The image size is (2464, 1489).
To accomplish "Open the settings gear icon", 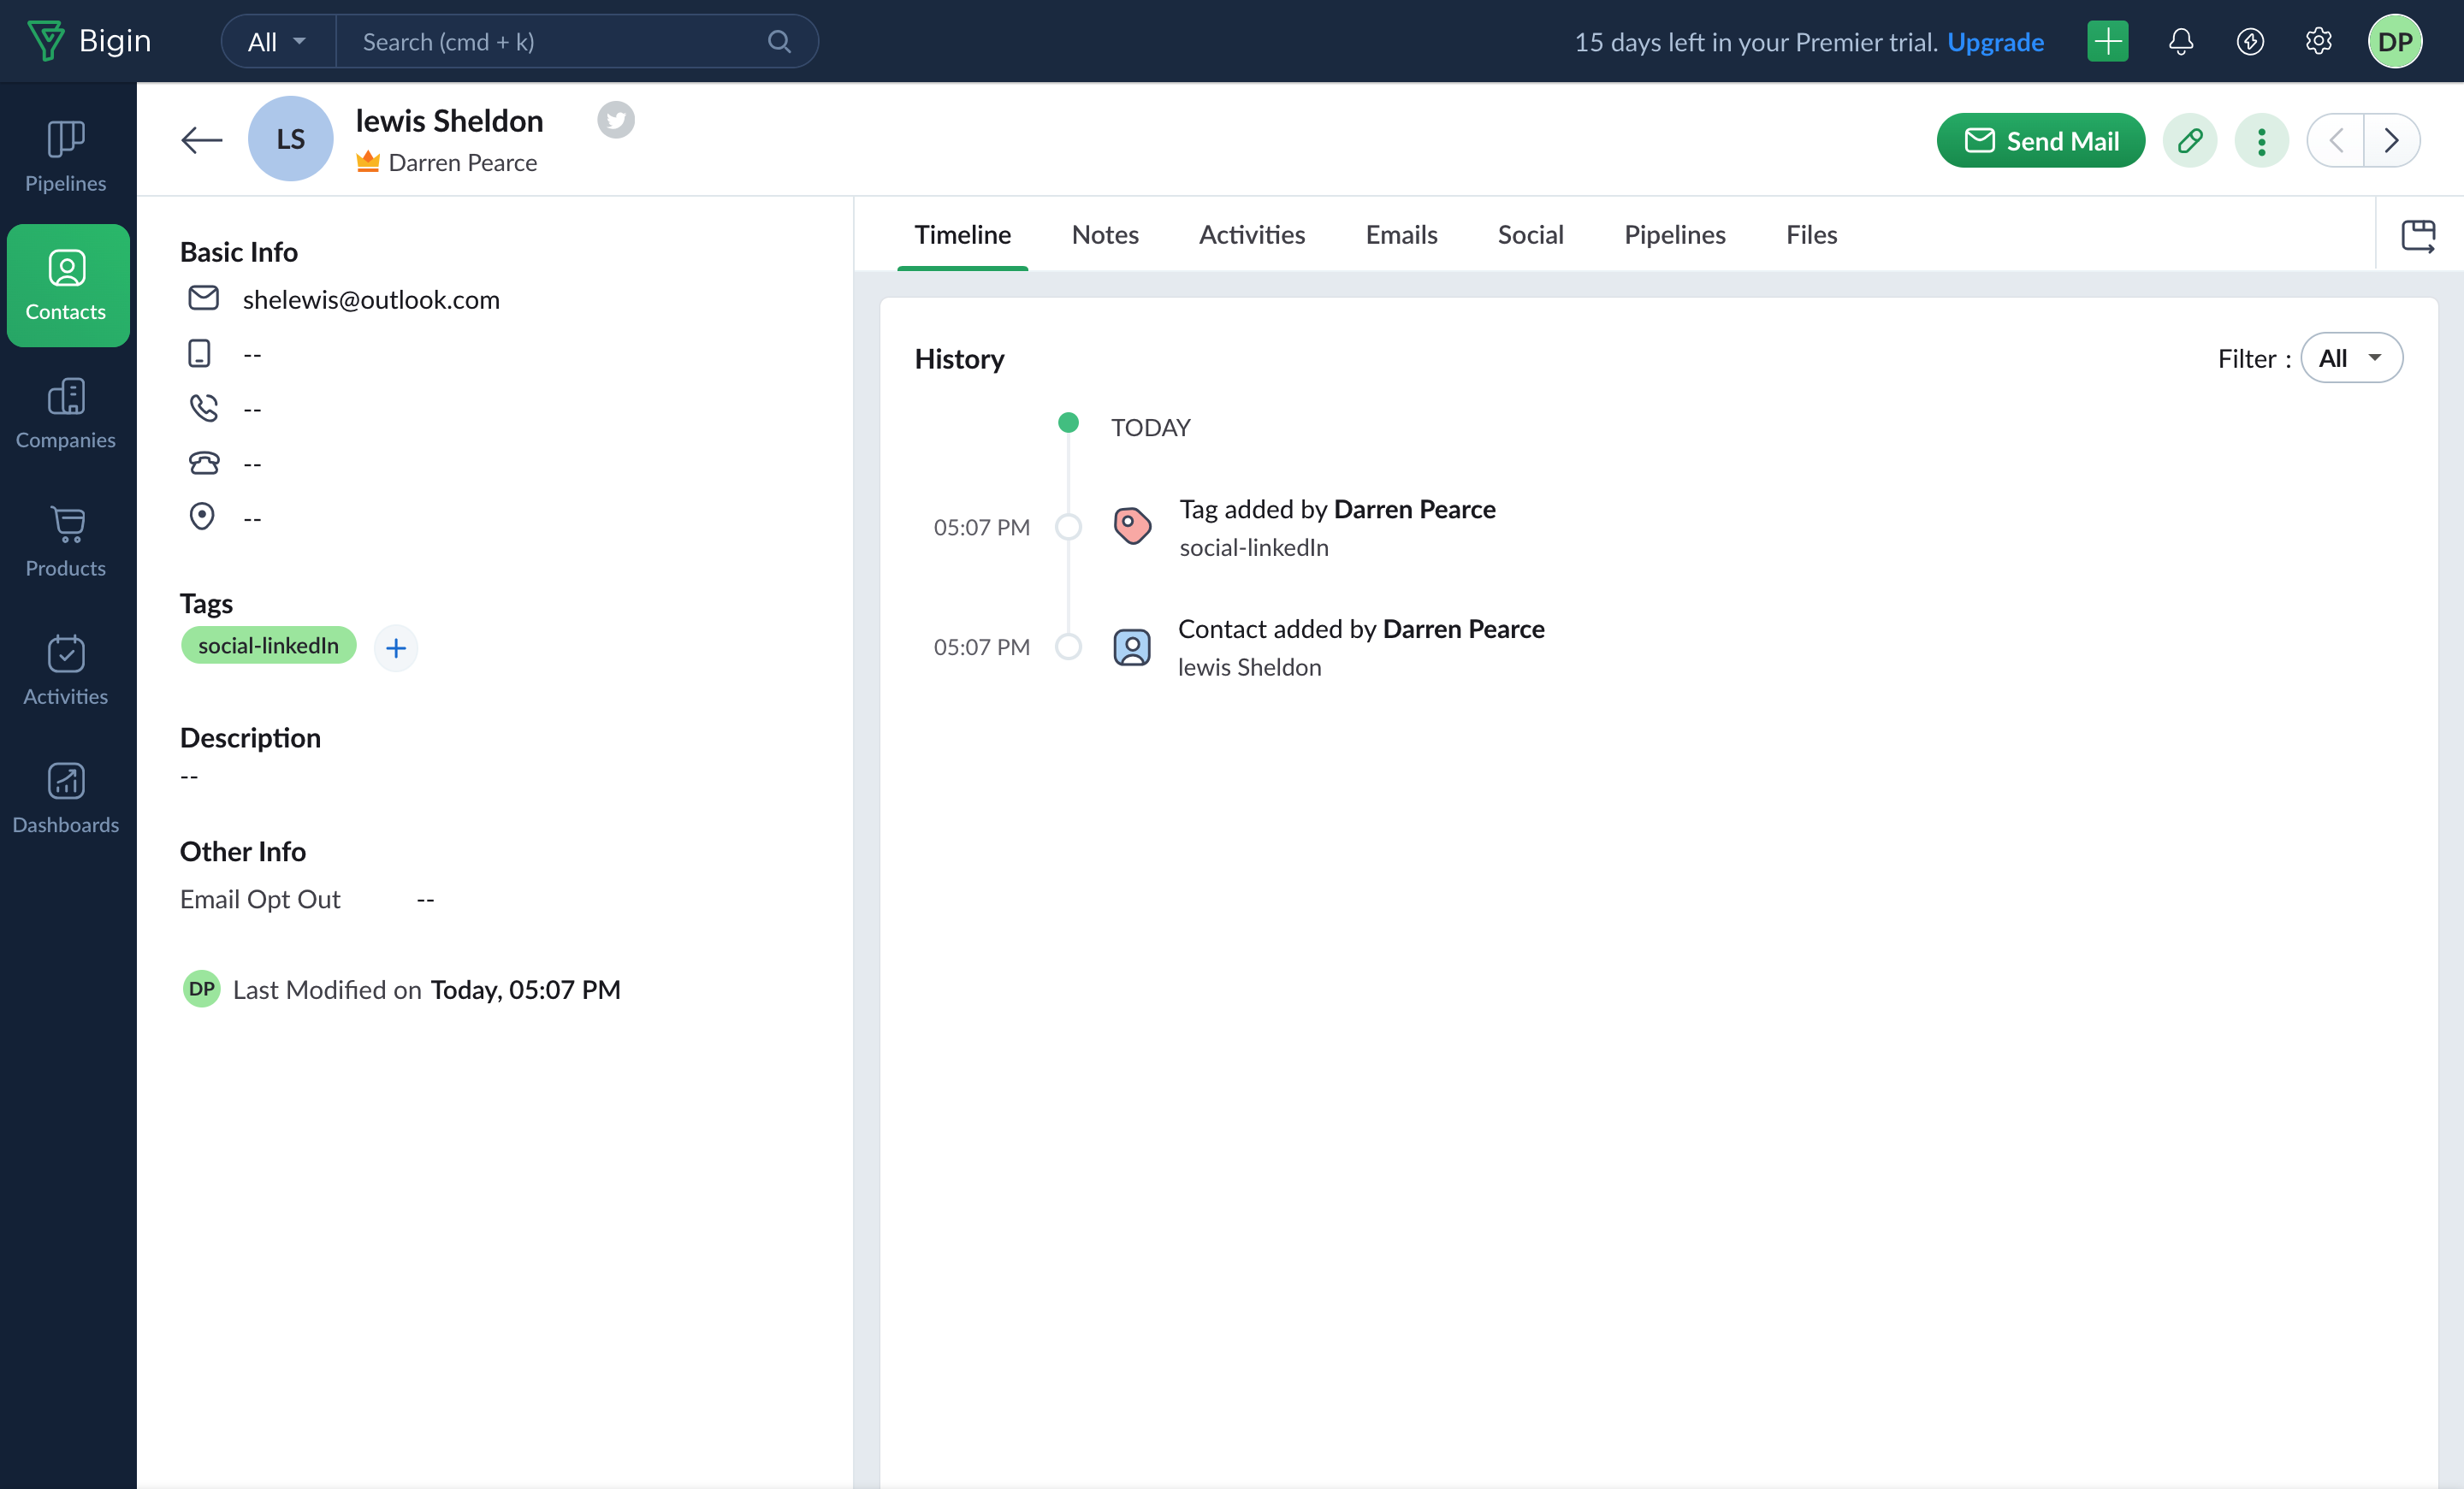I will click(2318, 42).
